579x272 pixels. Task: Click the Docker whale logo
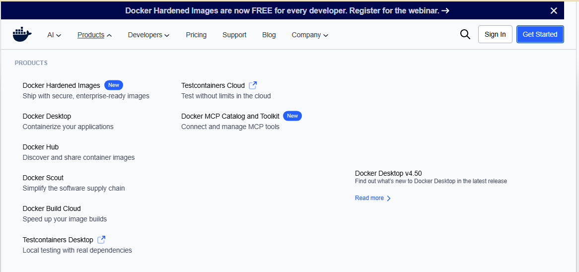click(22, 34)
